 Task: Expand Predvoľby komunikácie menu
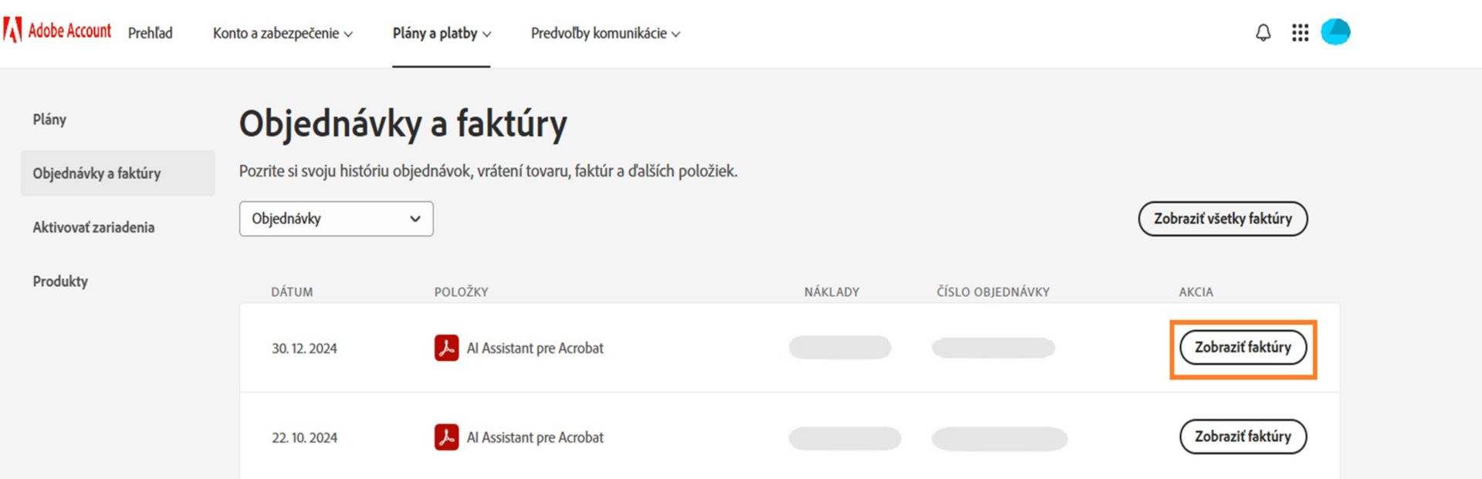605,33
